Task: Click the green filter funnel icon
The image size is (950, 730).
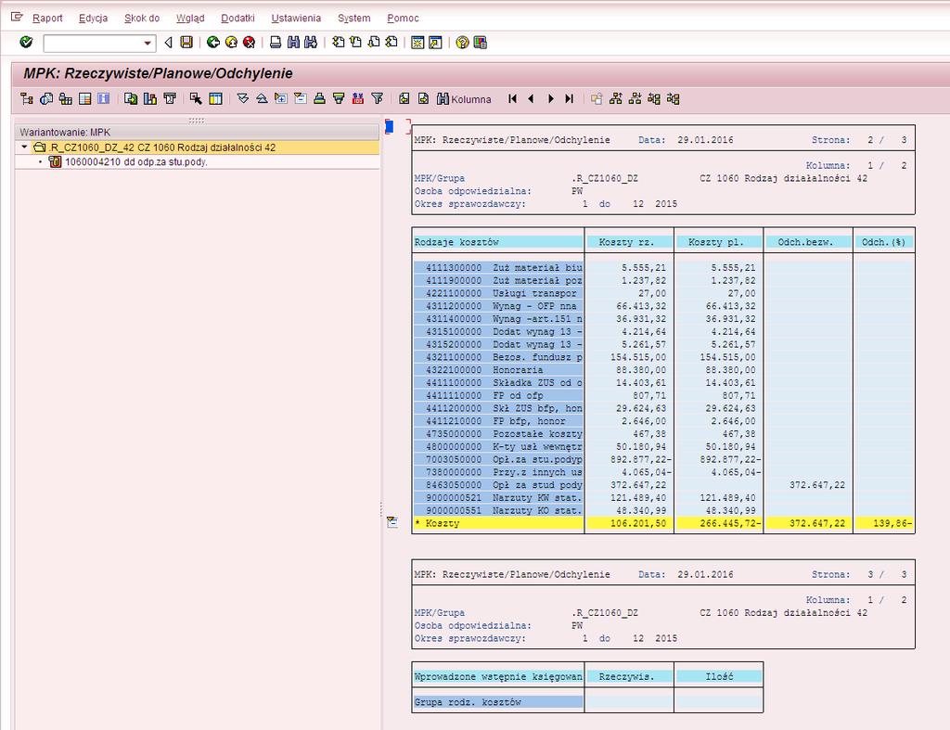Action: point(339,98)
